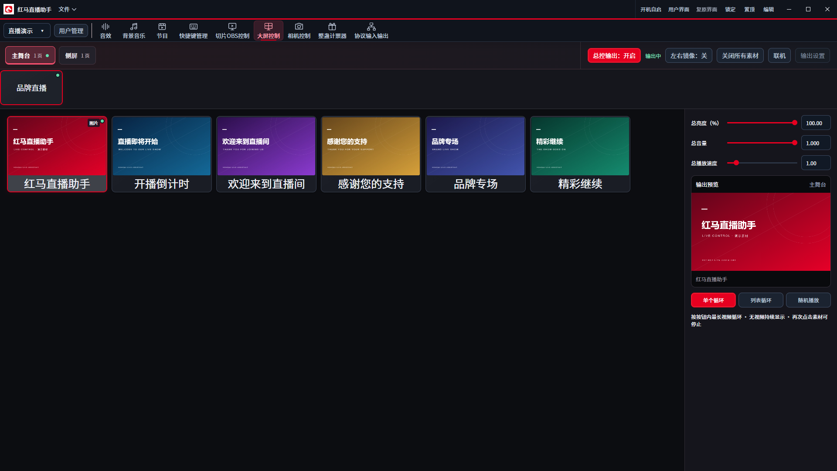Select the 开播倒计时 material thumbnail
The image size is (837, 471).
pos(162,154)
